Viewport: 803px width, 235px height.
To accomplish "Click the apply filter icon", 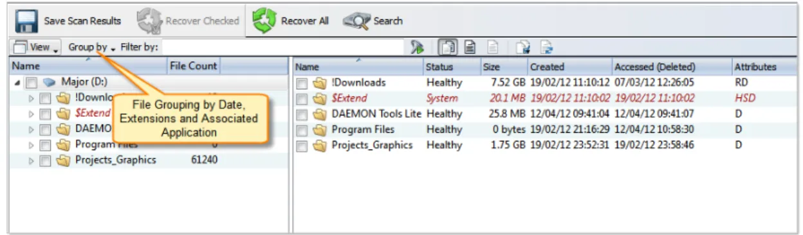I will [417, 48].
